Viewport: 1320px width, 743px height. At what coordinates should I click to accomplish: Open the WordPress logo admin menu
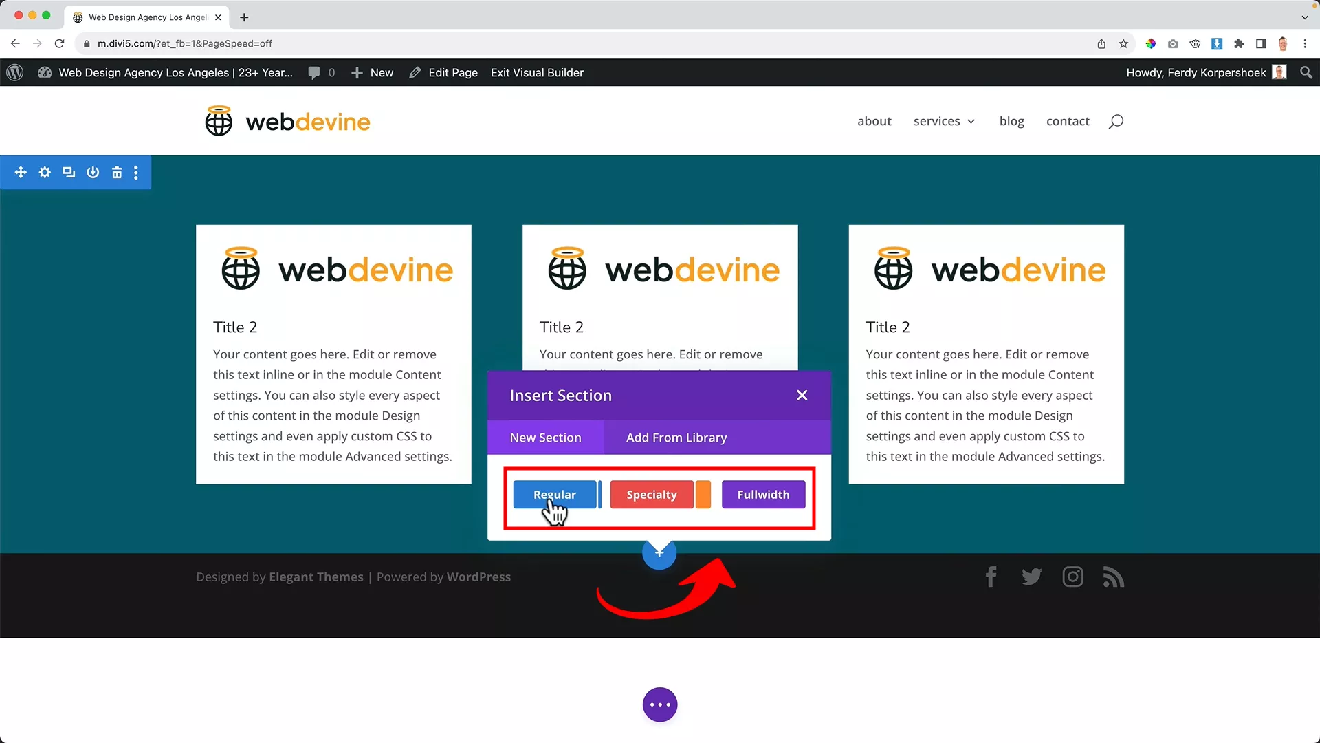15,72
